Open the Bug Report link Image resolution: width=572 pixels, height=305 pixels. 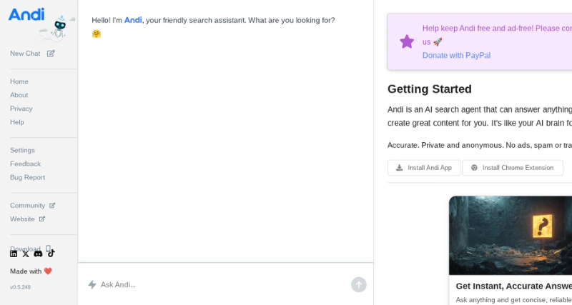click(27, 177)
